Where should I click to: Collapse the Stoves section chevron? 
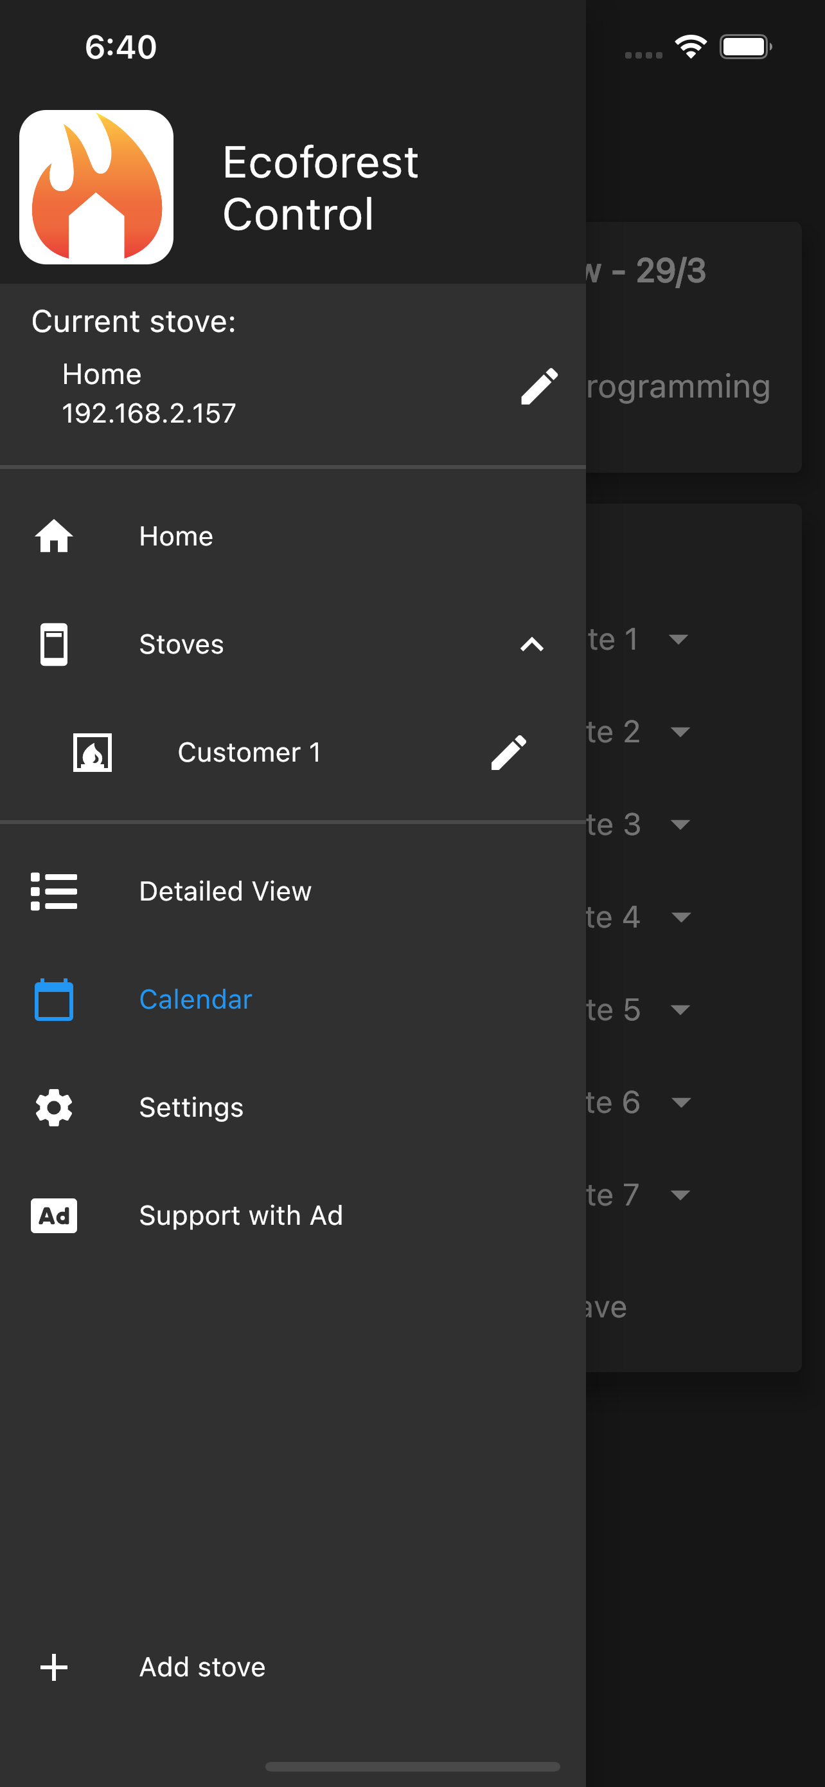point(531,645)
